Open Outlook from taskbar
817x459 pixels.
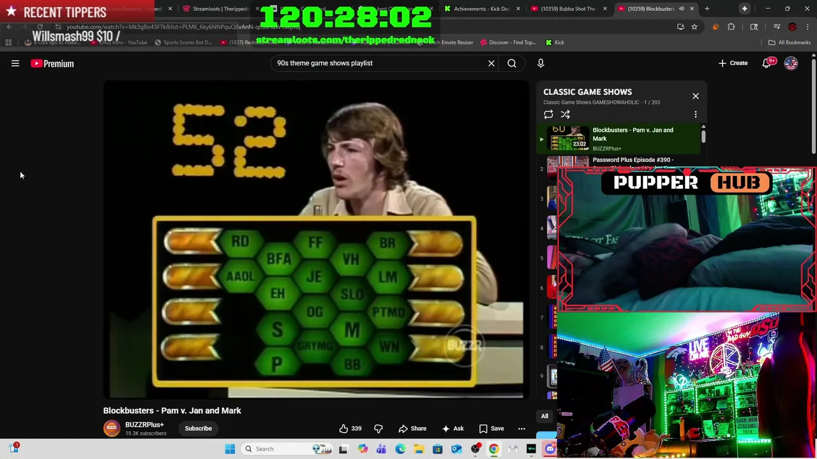[x=456, y=449]
